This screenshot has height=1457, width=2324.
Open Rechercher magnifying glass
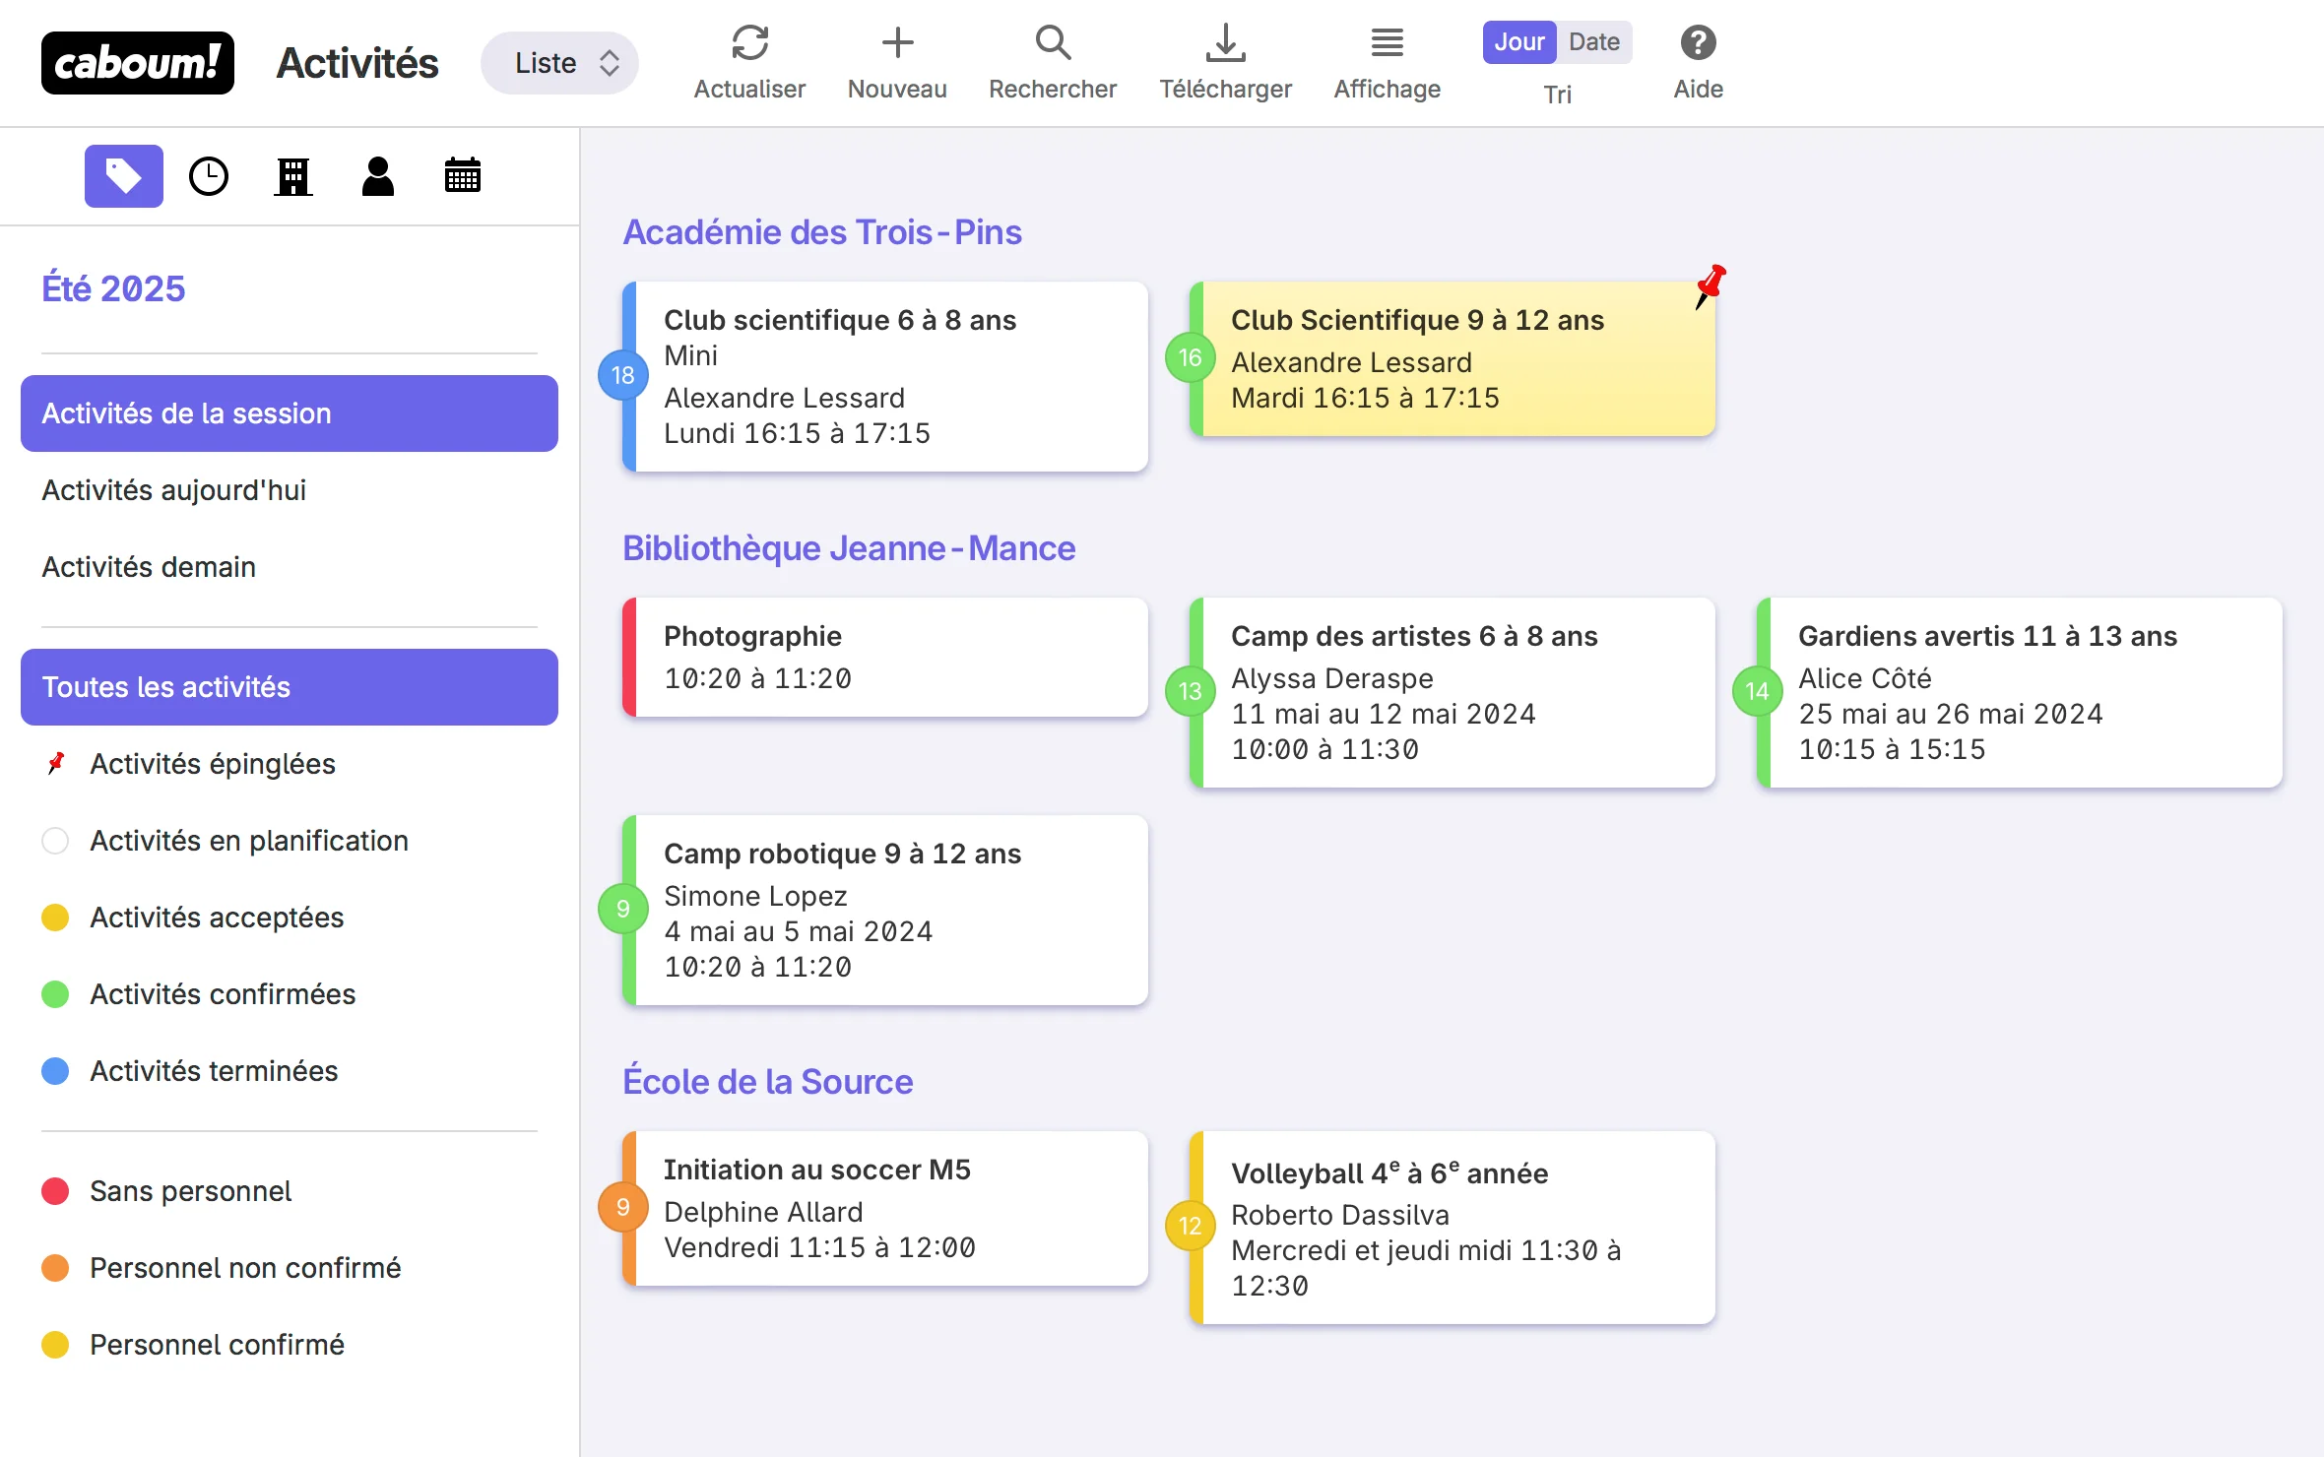coord(1053,43)
